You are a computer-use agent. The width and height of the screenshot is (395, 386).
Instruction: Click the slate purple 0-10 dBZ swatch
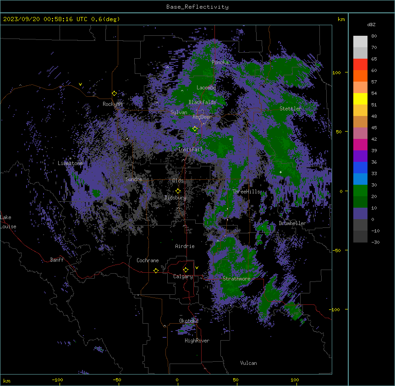pyautogui.click(x=360, y=214)
